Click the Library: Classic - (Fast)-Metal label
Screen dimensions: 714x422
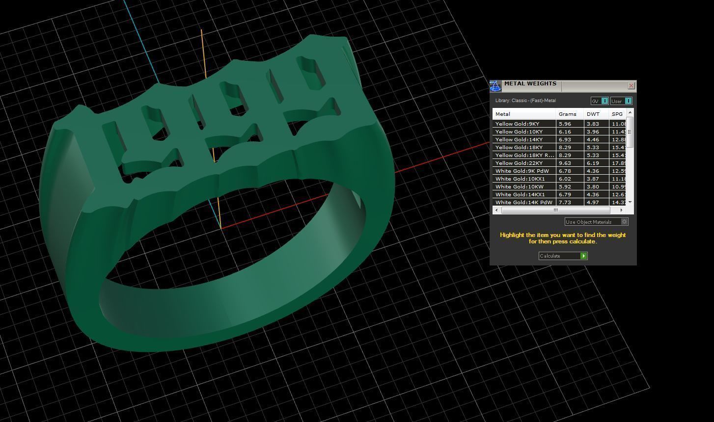[x=525, y=101]
